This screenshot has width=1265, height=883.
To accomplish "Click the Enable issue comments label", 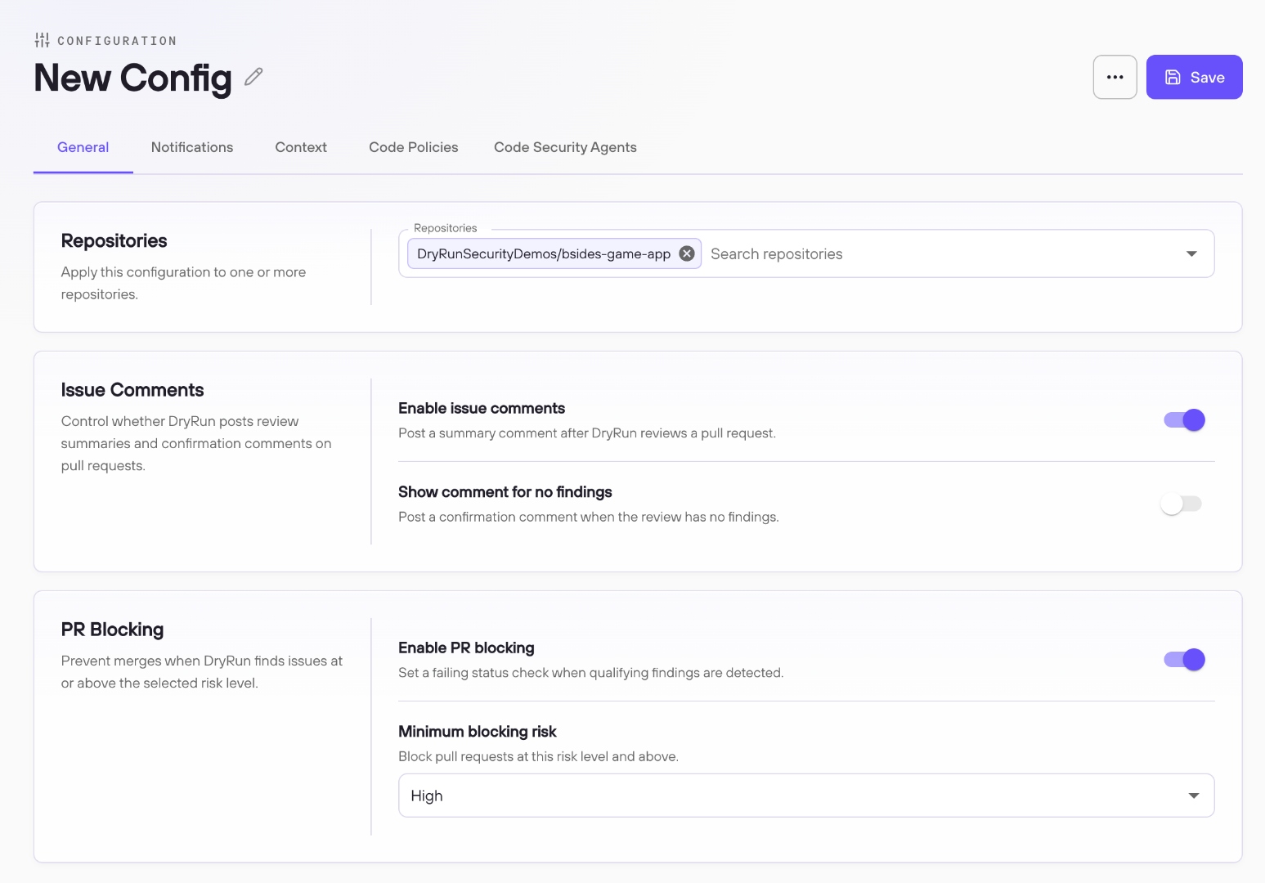I will (x=482, y=408).
